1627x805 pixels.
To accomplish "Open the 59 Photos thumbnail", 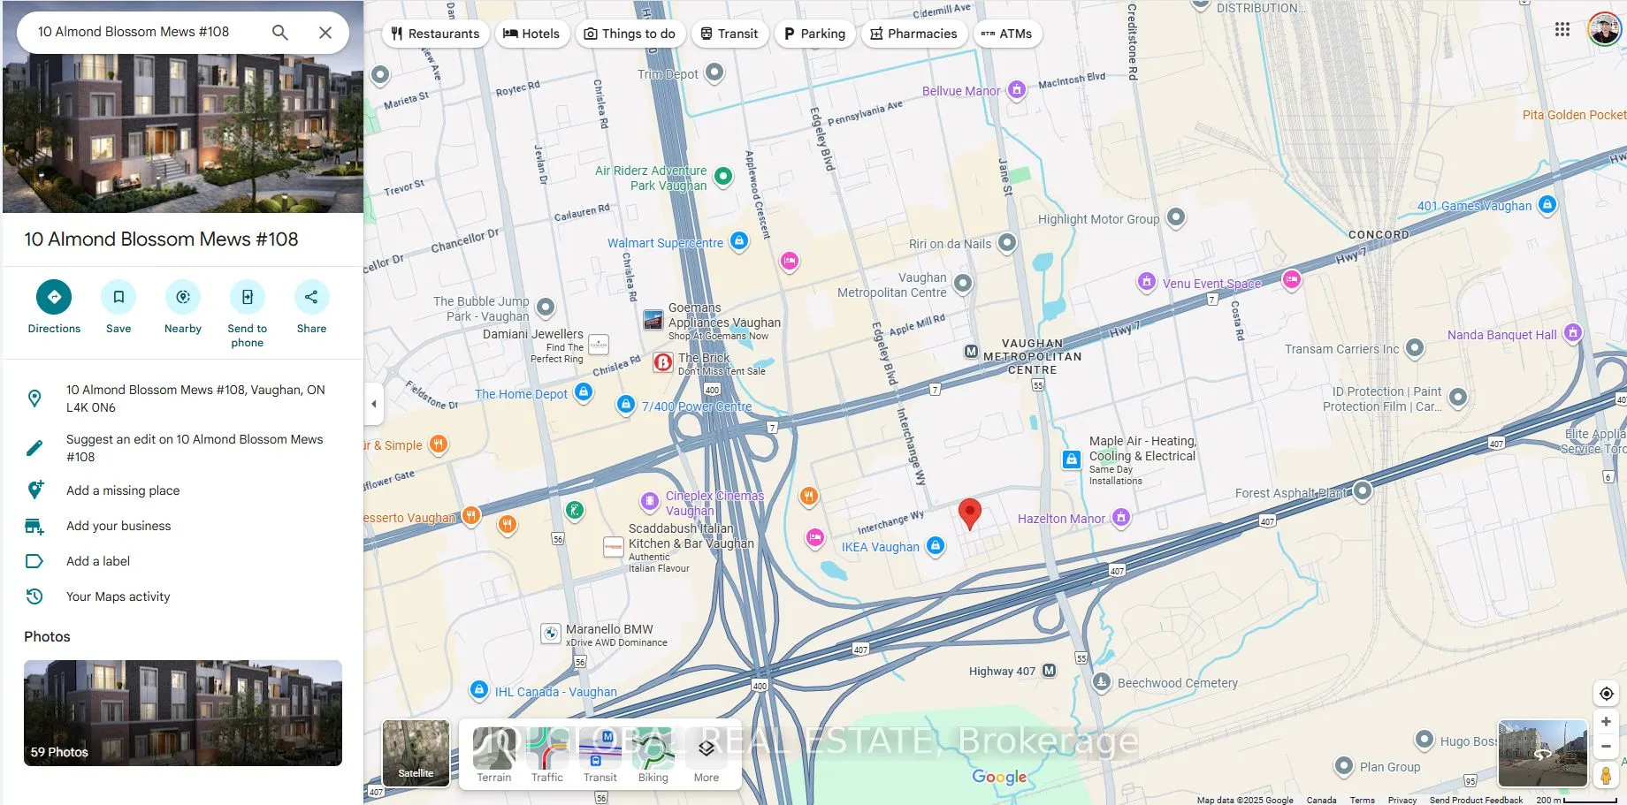I will [x=183, y=712].
